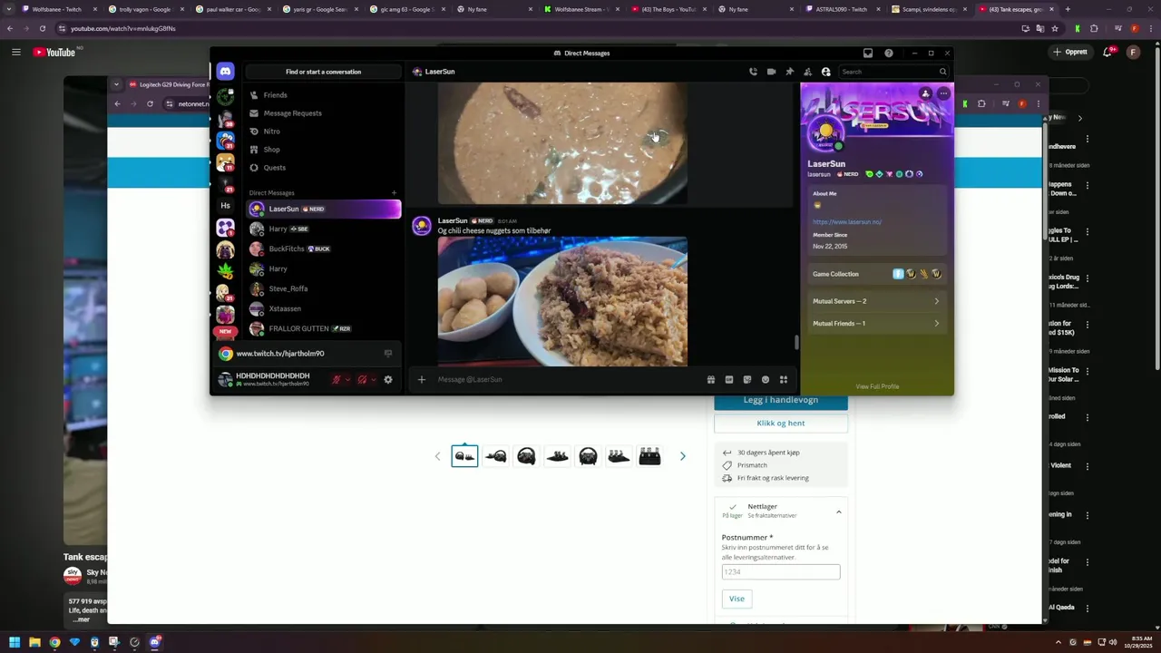Image resolution: width=1161 pixels, height=653 pixels.
Task: Open apps launcher icon in message bar
Action: click(784, 379)
